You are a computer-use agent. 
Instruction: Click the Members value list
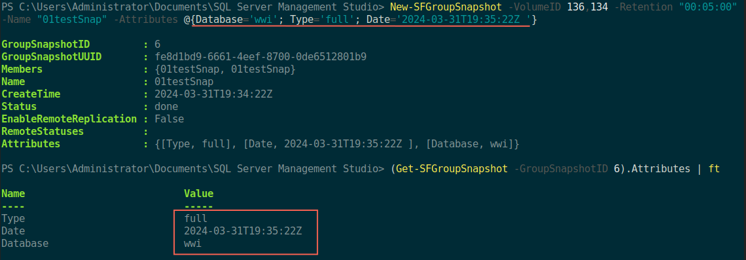pos(225,69)
